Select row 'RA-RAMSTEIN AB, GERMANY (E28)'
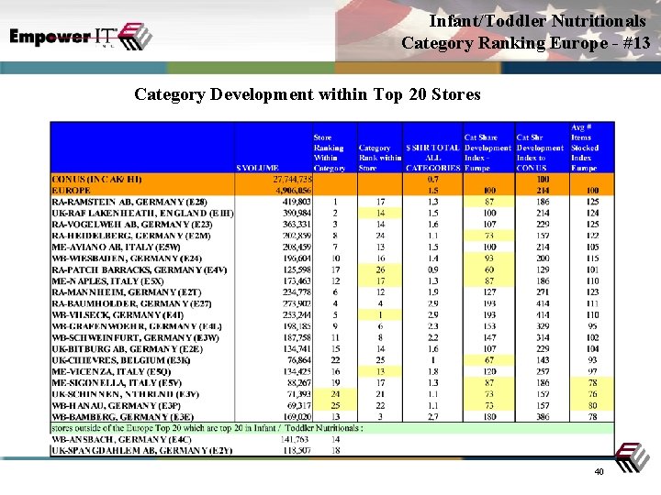The height and width of the screenshot is (495, 661). click(332, 202)
